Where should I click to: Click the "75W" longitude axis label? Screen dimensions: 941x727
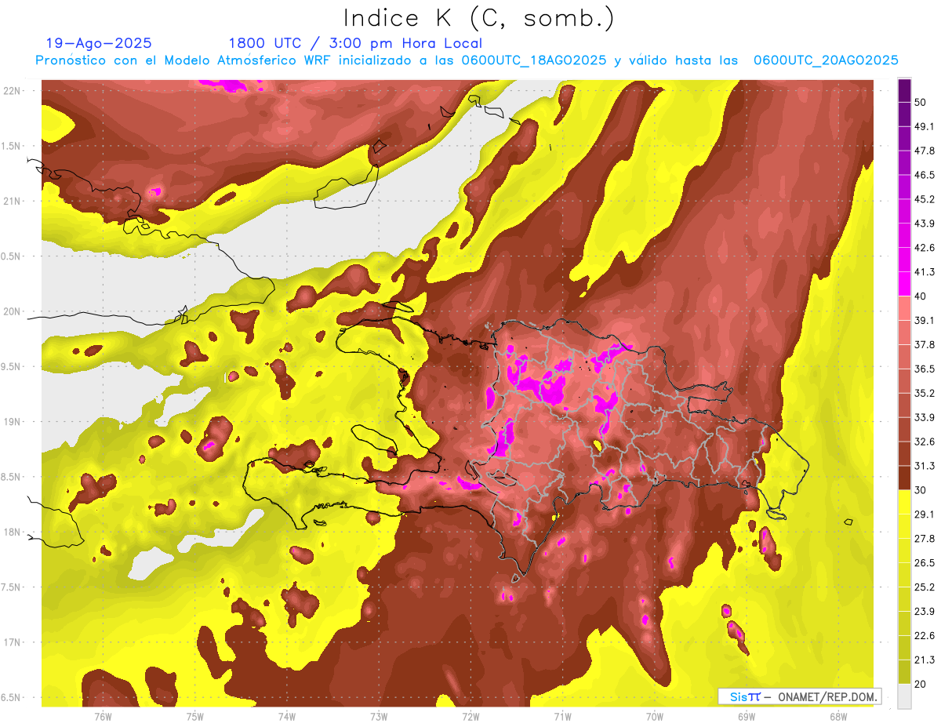[195, 717]
